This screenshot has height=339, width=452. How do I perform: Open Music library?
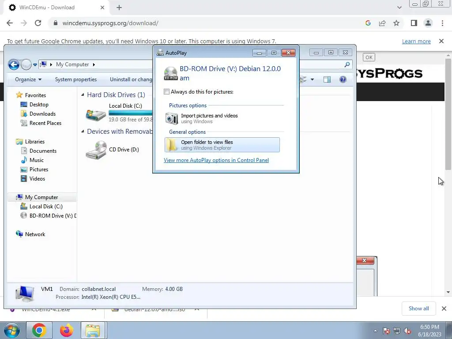coord(36,160)
